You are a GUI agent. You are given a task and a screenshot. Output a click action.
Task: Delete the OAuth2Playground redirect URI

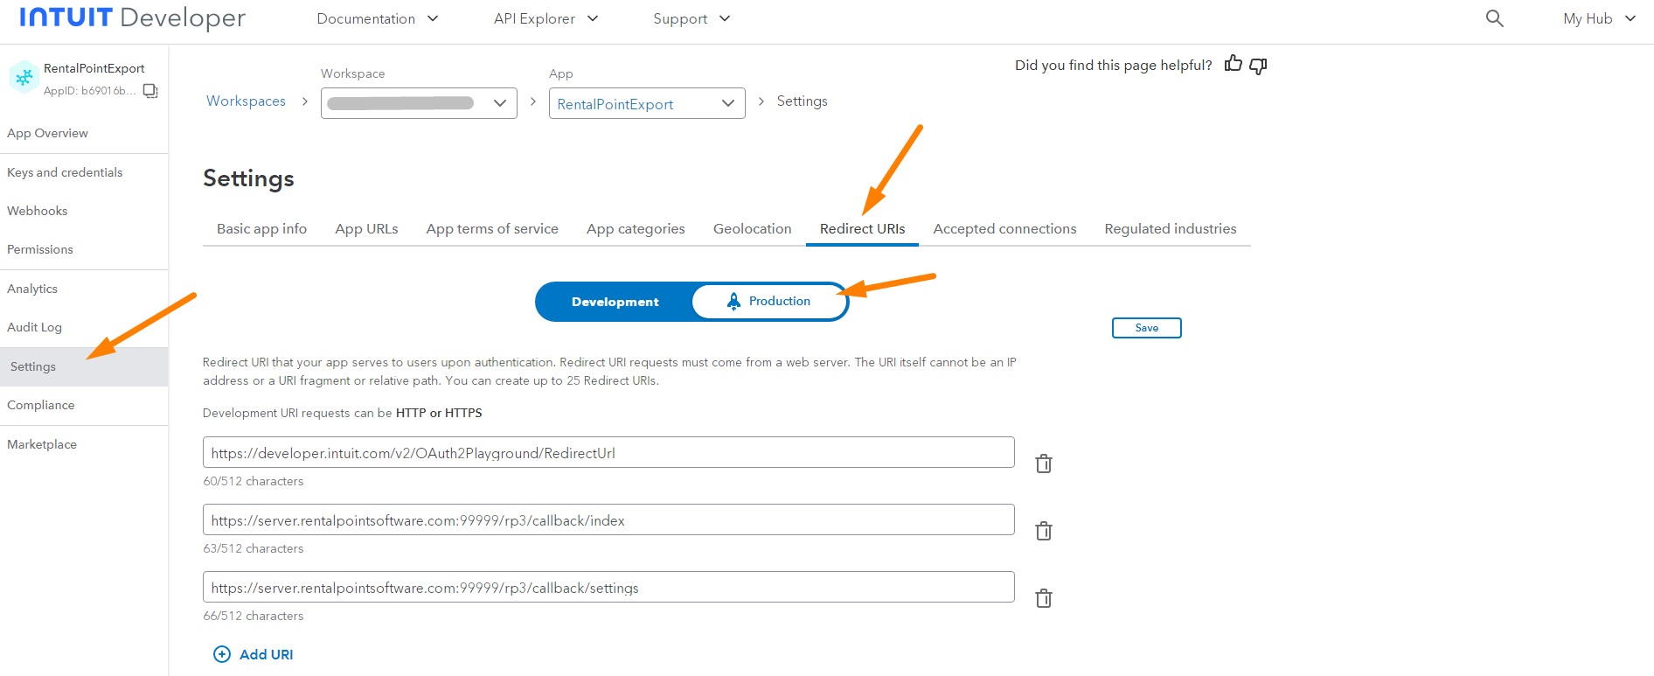(x=1043, y=463)
